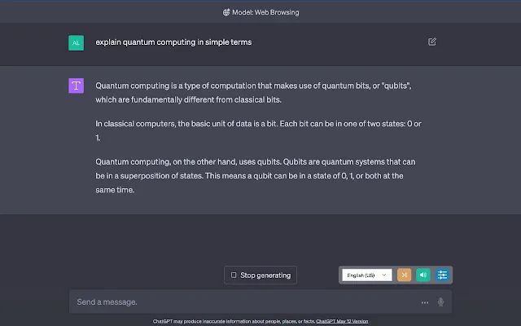Click the square stop icon beside Stop generating
Image resolution: width=521 pixels, height=326 pixels.
(234, 275)
